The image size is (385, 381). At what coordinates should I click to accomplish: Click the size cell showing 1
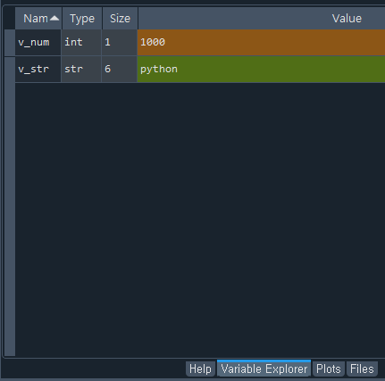(x=120, y=42)
